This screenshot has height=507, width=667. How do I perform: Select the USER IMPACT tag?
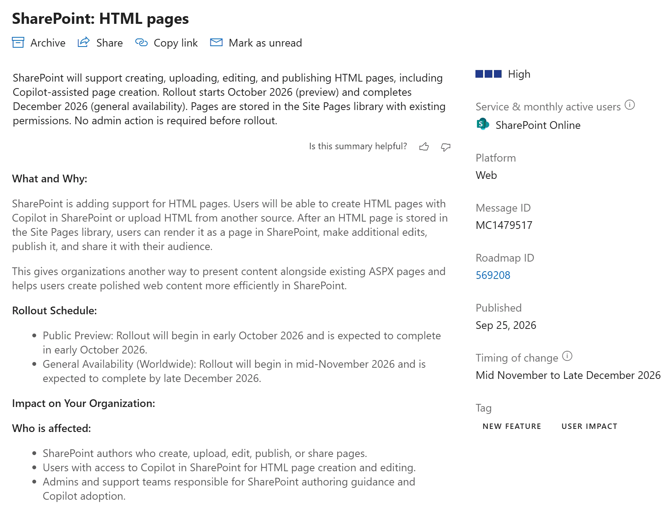(x=589, y=426)
